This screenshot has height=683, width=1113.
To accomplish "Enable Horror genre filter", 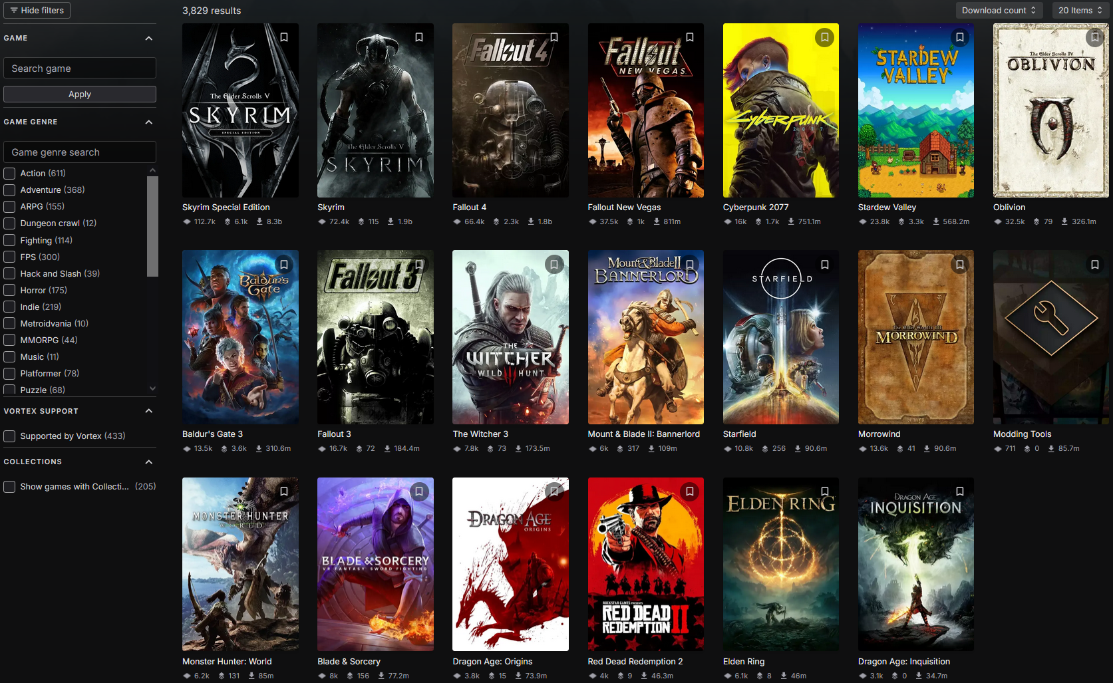I will [9, 290].
